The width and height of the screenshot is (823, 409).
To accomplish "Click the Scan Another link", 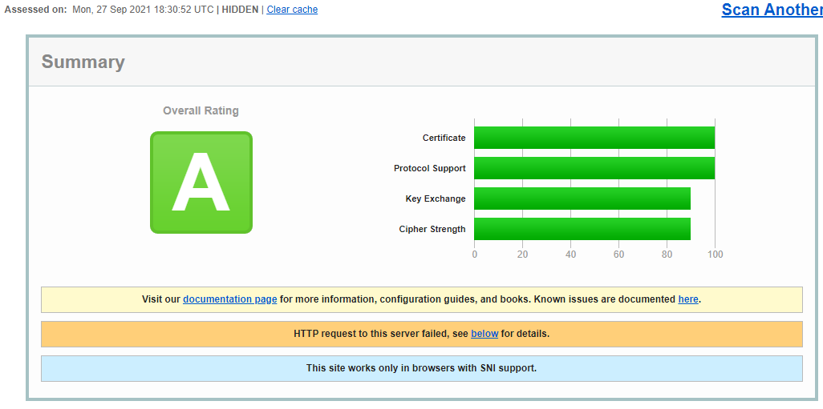I will pos(772,10).
